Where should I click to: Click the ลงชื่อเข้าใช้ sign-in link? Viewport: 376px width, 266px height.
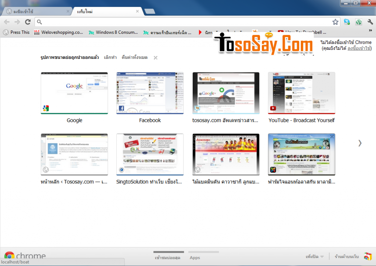359,48
